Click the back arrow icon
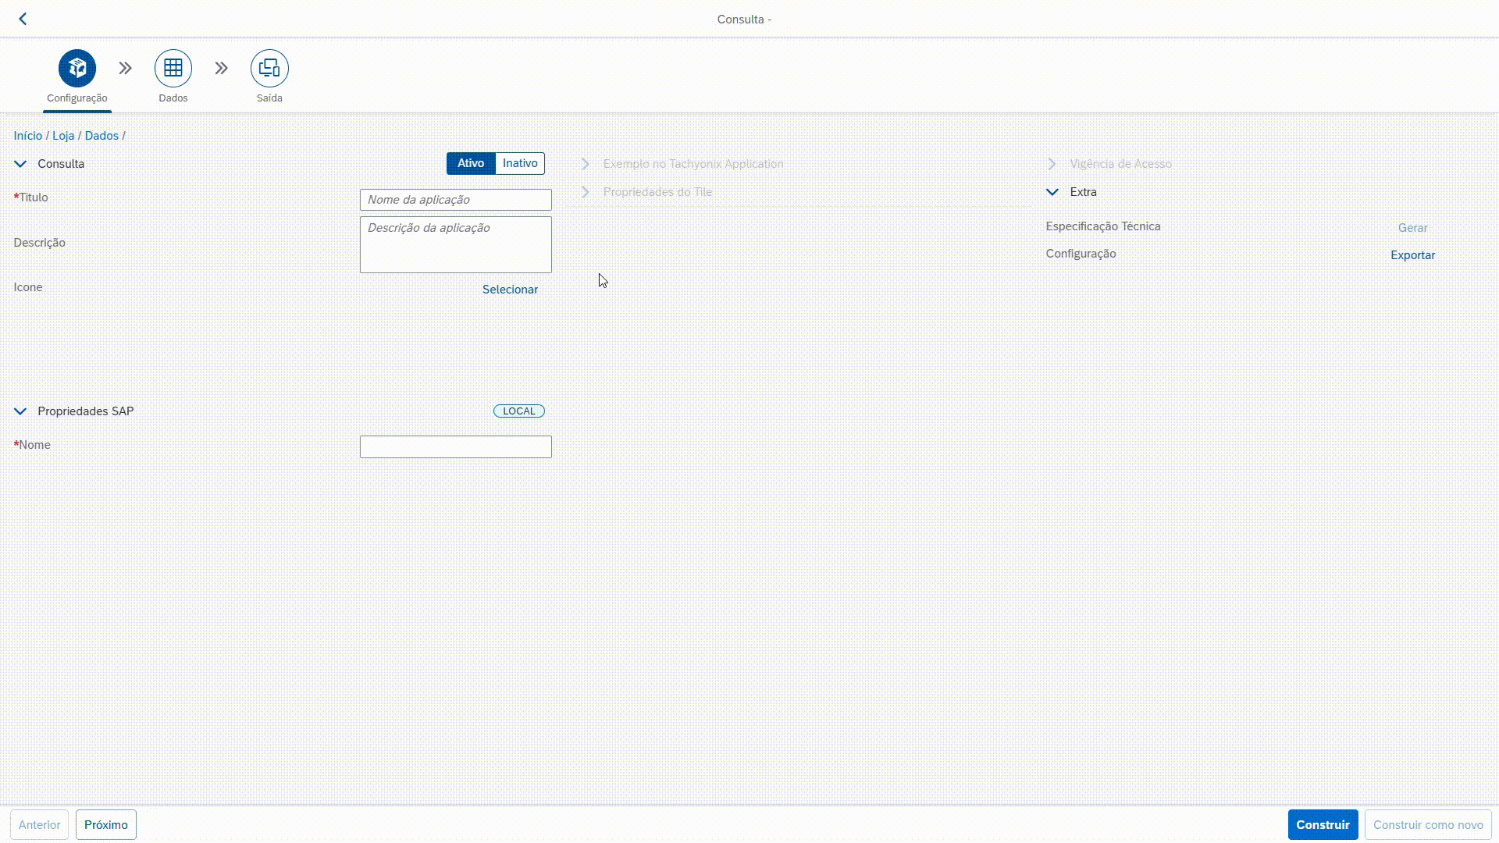Screen dimensions: 1499x843 pyautogui.click(x=23, y=19)
